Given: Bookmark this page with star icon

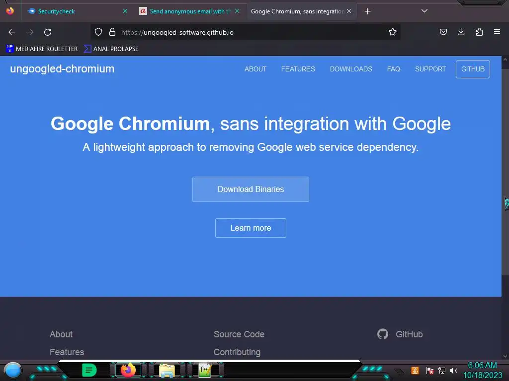Looking at the screenshot, I should coord(393,32).
